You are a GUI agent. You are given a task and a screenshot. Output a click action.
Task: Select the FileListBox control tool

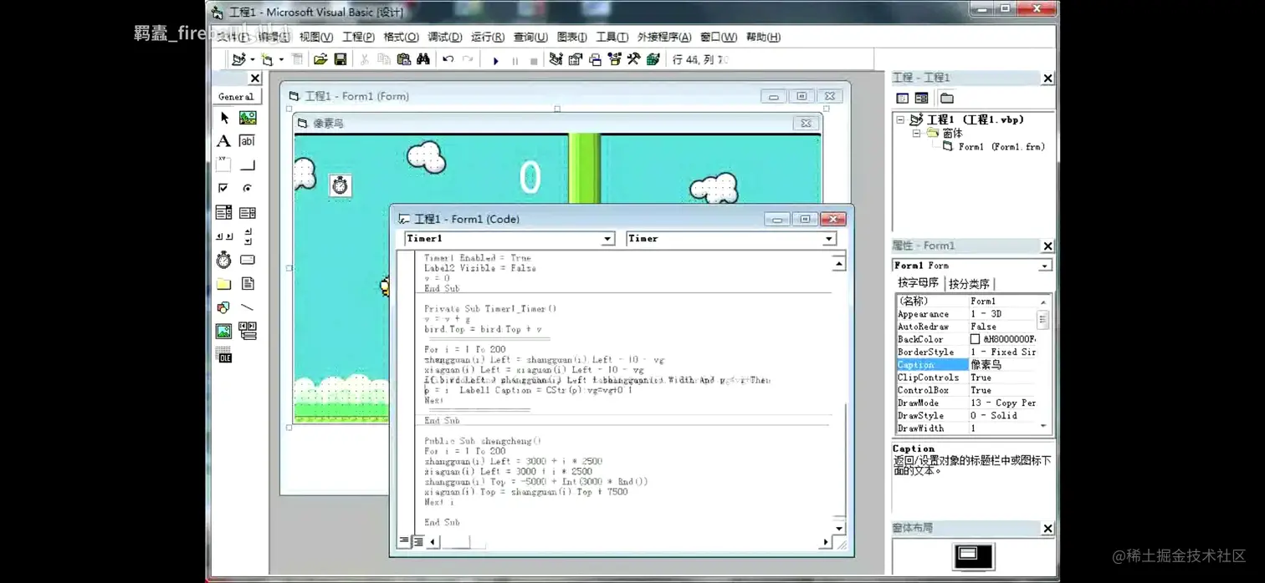coord(248,284)
